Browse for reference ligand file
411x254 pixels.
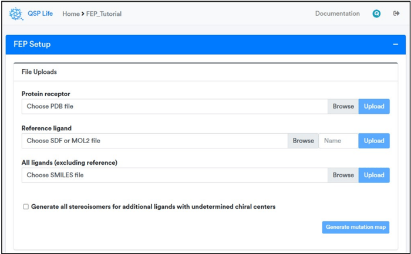[304, 141]
